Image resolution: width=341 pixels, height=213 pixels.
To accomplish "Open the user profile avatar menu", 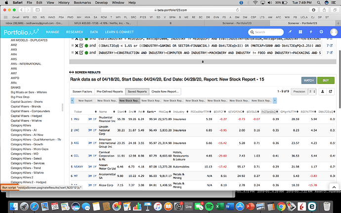I will 334,32.
